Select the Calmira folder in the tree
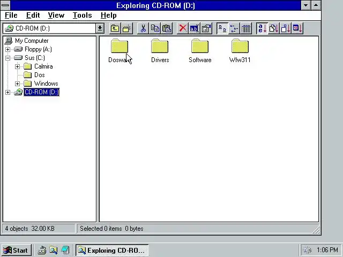Viewport: 343px width, 257px height. coord(43,66)
